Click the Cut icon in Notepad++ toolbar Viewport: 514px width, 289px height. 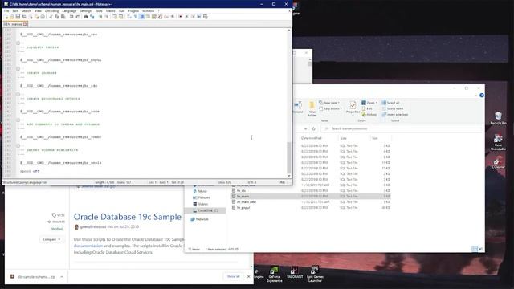coord(51,17)
